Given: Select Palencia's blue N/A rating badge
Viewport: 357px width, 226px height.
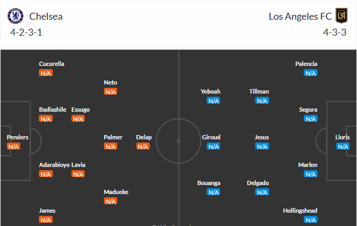Looking at the screenshot, I should 311,73.
